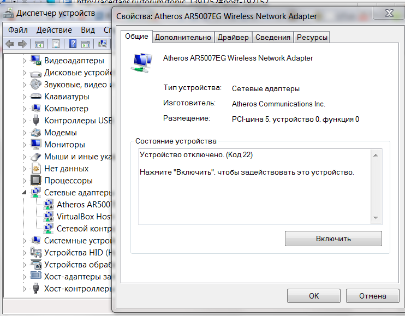405x316 pixels.
Task: Click the Звуковые, видео speaker icon
Action: pyautogui.click(x=36, y=84)
